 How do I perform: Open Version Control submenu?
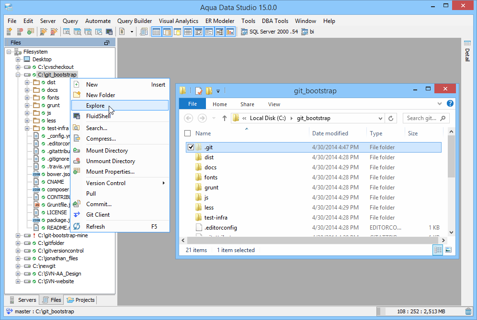pyautogui.click(x=120, y=183)
